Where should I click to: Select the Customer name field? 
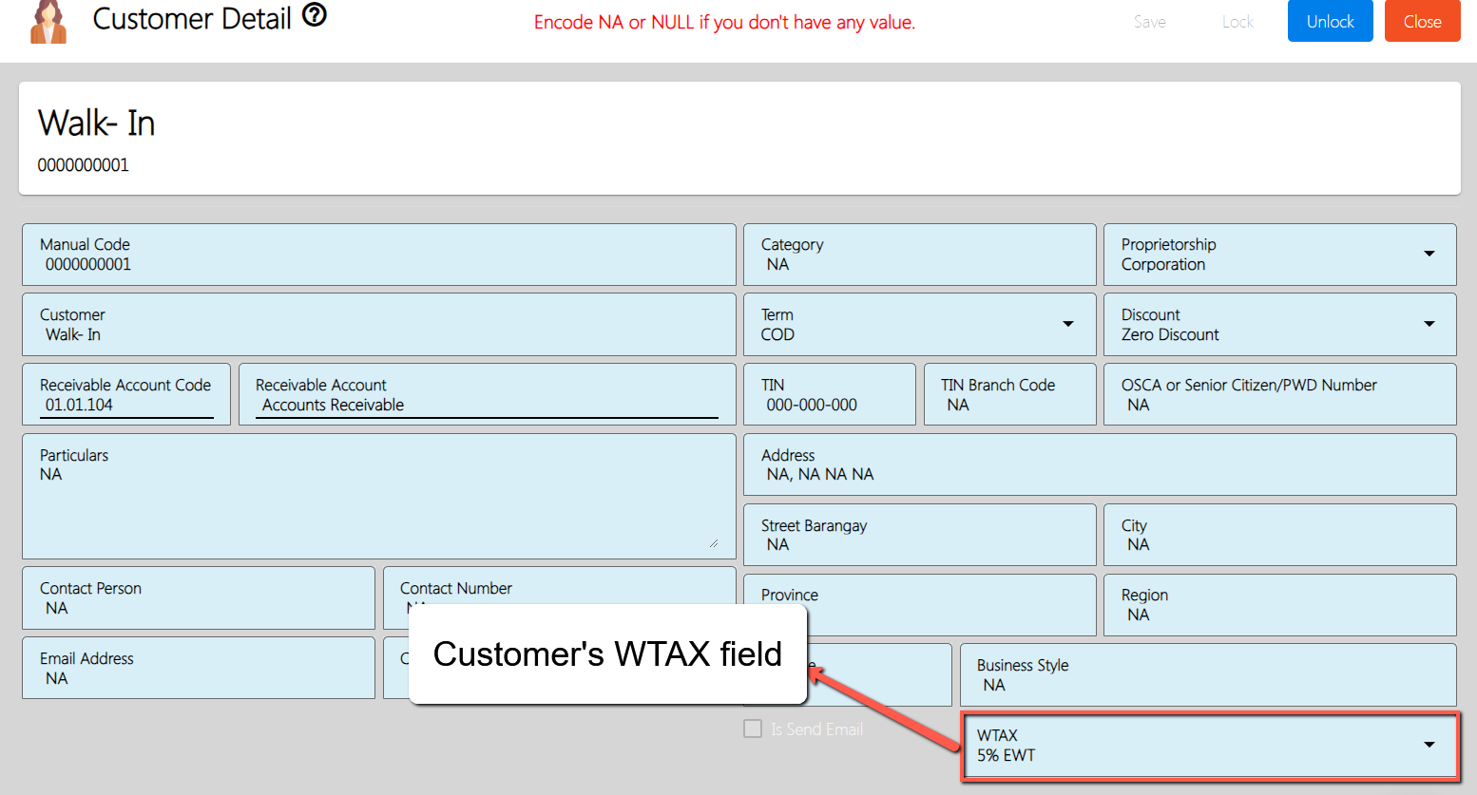(380, 335)
